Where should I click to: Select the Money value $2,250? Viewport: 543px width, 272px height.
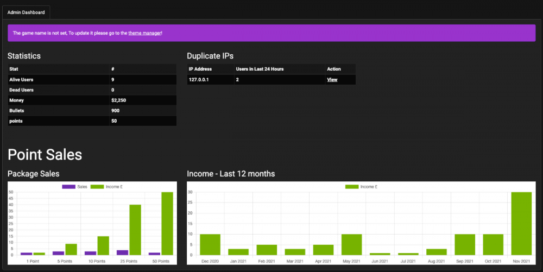pos(119,100)
